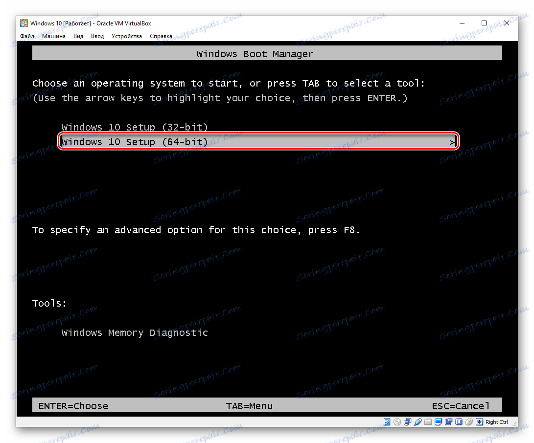Click the Right Ctrl host key label

pyautogui.click(x=496, y=422)
